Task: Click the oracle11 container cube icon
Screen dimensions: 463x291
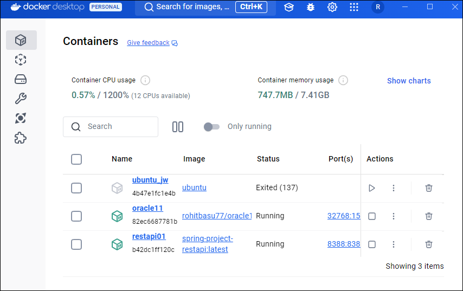Action: coord(117,216)
